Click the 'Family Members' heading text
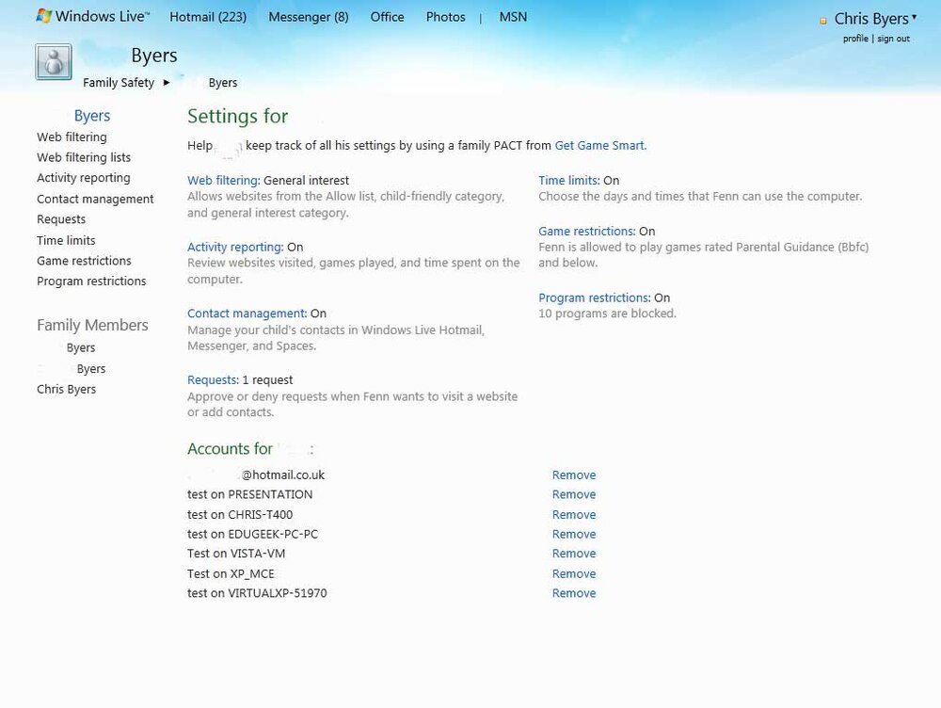Screen dimensions: 941x708 tap(92, 325)
